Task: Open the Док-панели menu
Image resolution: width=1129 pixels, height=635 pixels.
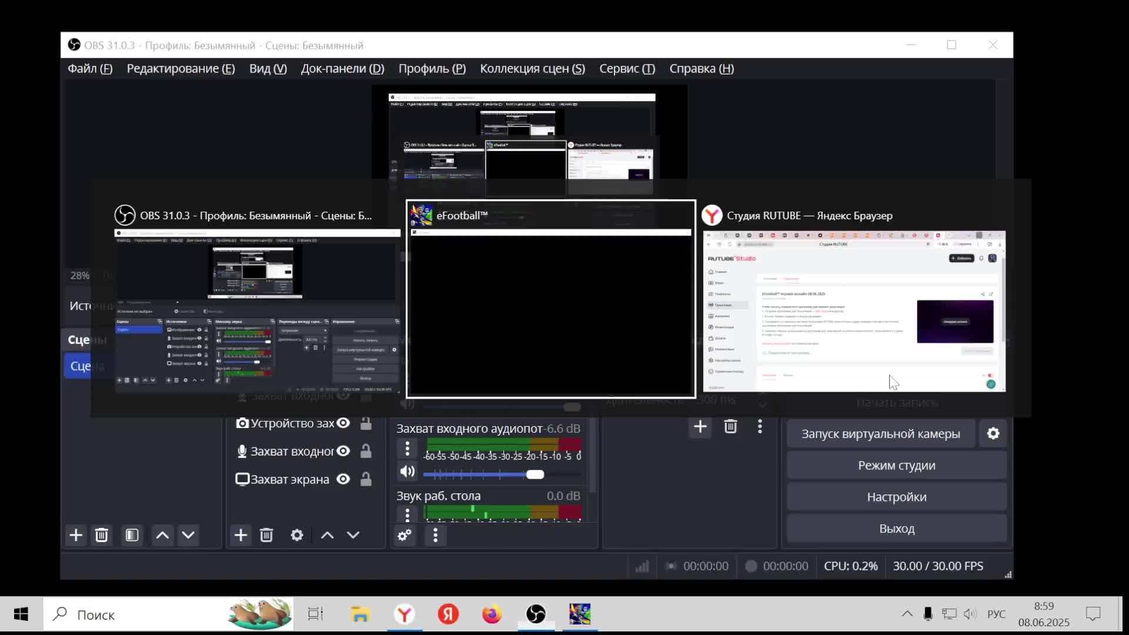Action: click(342, 69)
